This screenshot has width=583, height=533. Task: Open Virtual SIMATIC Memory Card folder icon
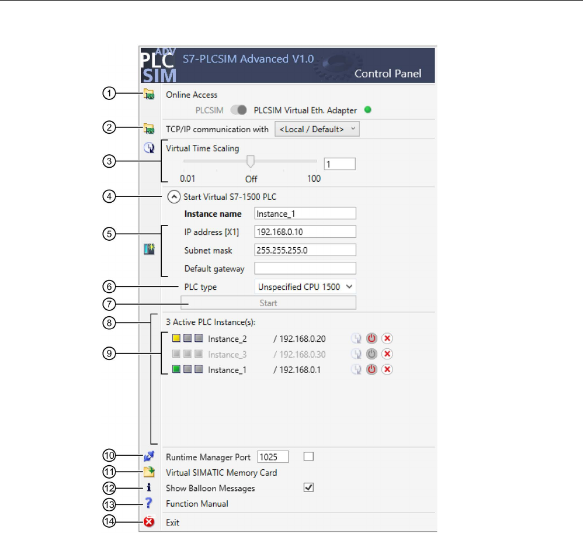tap(149, 472)
